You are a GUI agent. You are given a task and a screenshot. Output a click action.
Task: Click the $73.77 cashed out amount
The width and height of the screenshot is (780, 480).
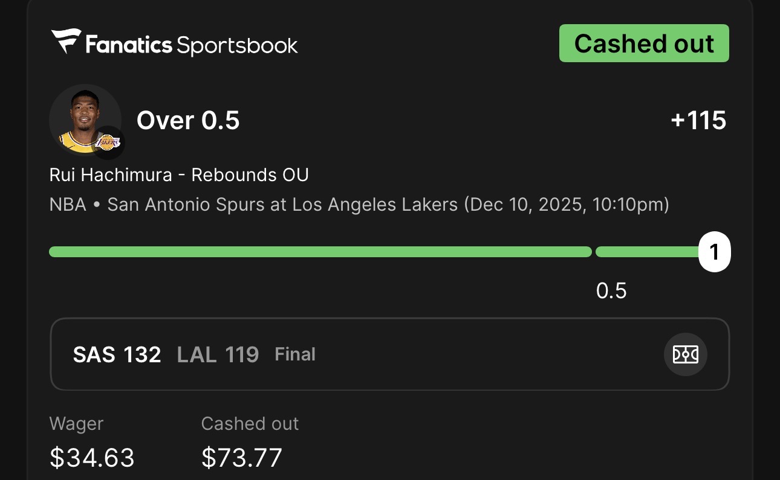[x=242, y=458]
